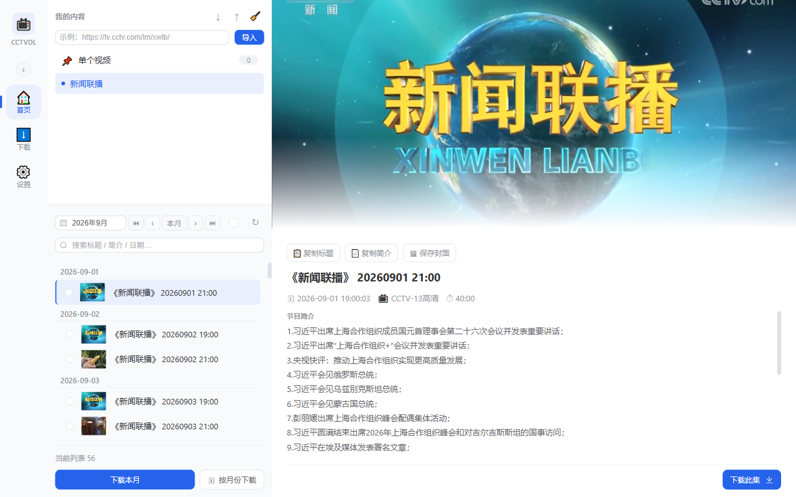Check the 20260902 19:00 episode checkbox

coord(70,334)
